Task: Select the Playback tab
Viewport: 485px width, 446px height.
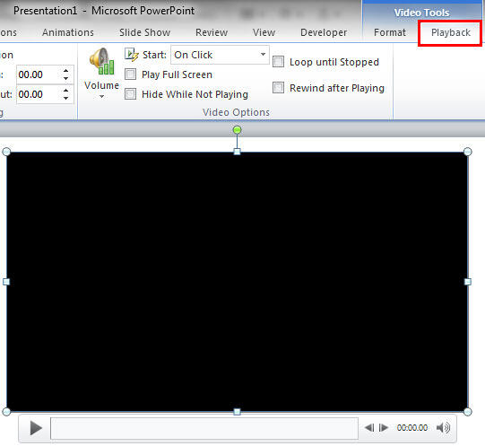Action: pyautogui.click(x=451, y=32)
